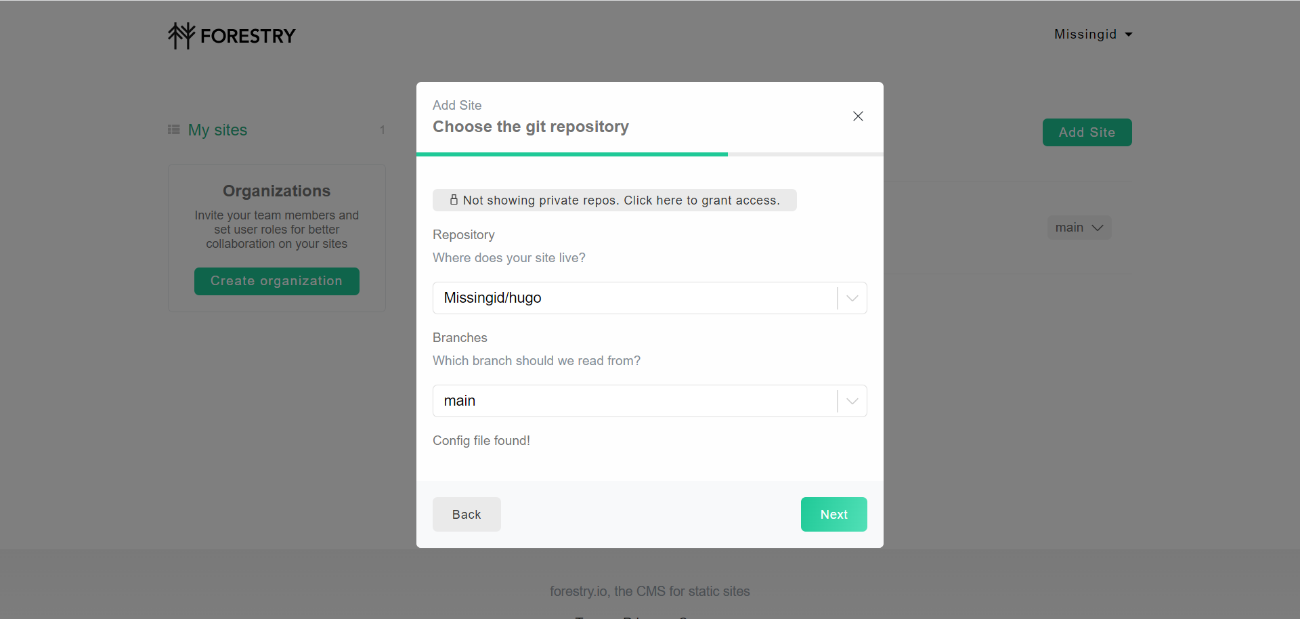Image resolution: width=1300 pixels, height=619 pixels.
Task: Click Create organization button
Action: tap(276, 281)
